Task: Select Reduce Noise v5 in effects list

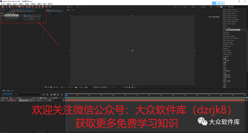Action: tap(234, 30)
